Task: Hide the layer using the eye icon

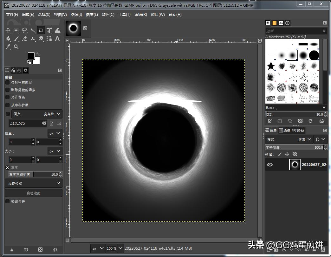Action: click(270, 165)
